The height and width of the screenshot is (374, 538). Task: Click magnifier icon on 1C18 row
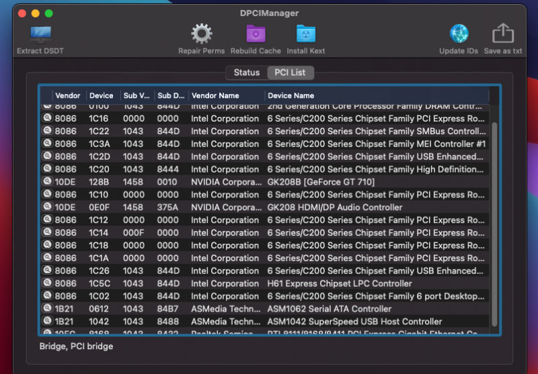coord(47,245)
